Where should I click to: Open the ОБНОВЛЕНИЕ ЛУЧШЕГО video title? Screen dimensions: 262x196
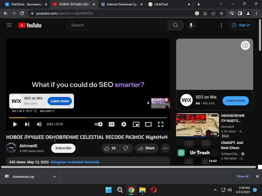click(x=233, y=118)
